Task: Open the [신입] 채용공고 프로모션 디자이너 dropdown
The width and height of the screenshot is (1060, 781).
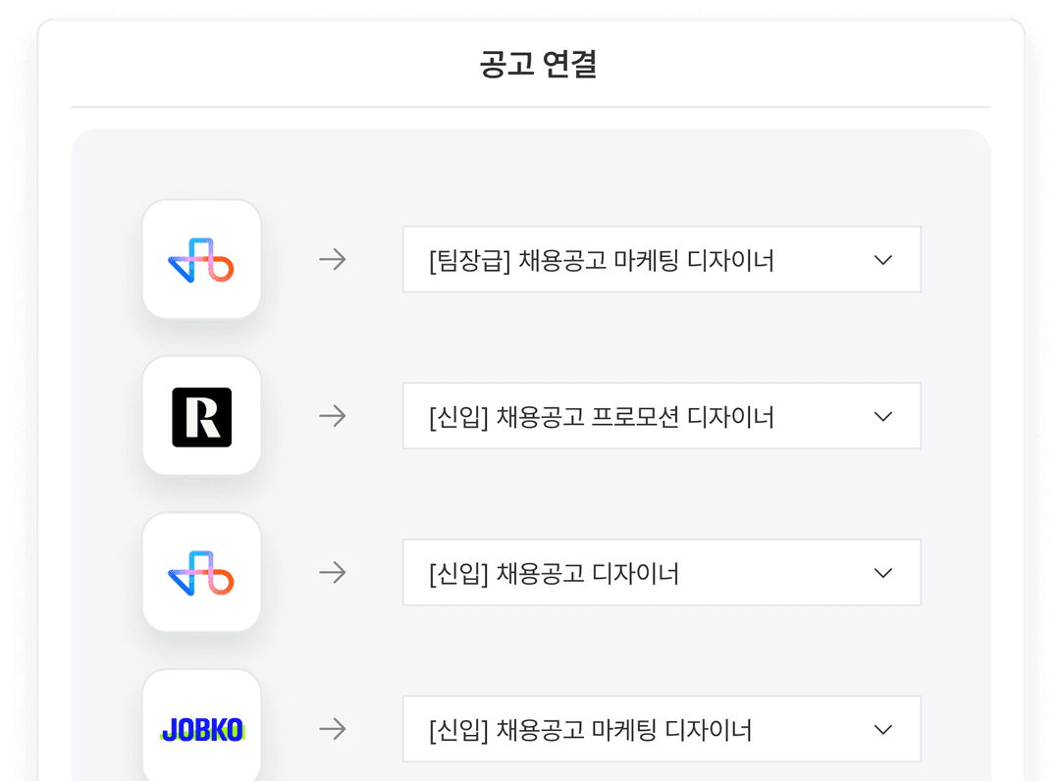Action: coord(662,415)
